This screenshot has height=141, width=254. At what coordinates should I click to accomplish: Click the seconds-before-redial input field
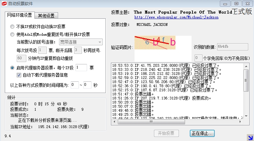click(x=78, y=50)
